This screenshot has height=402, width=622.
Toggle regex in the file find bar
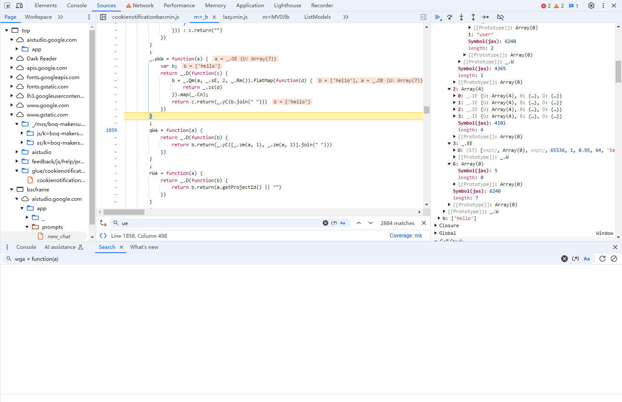(x=334, y=223)
